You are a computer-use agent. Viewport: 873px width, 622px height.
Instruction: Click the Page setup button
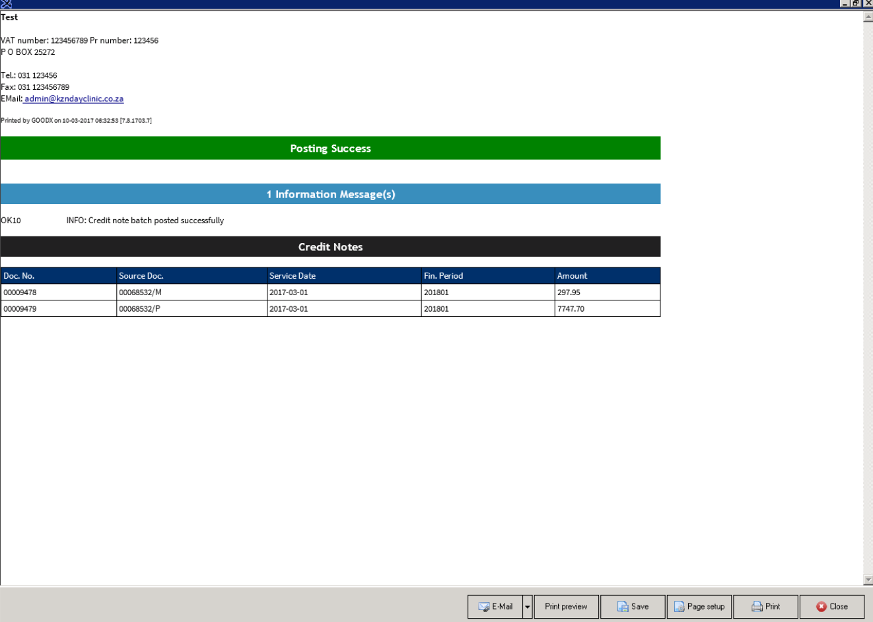point(699,606)
